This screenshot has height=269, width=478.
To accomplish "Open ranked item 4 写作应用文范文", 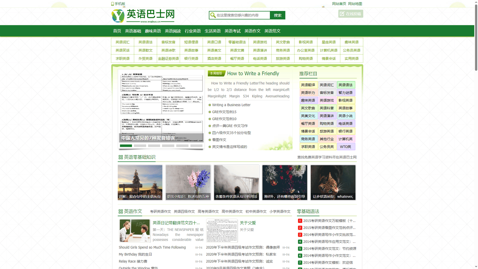I will click(329, 242).
